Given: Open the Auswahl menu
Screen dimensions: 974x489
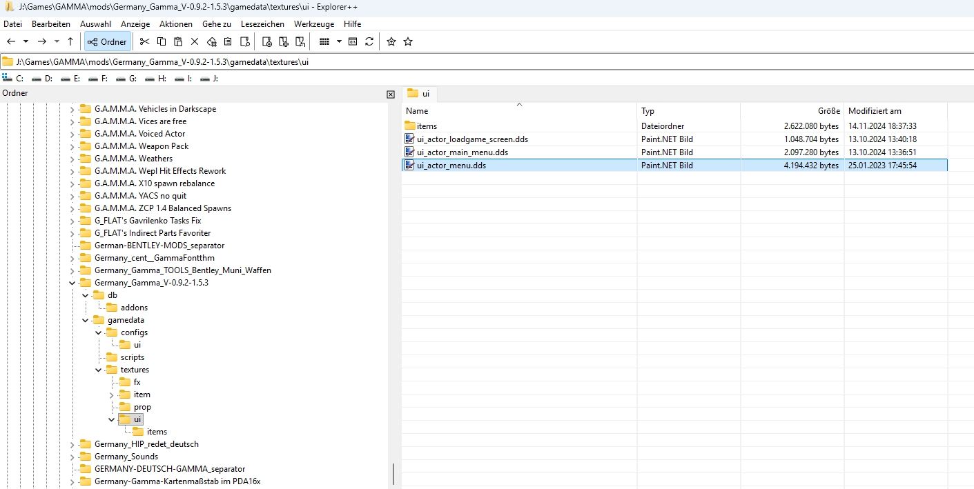Looking at the screenshot, I should (95, 23).
